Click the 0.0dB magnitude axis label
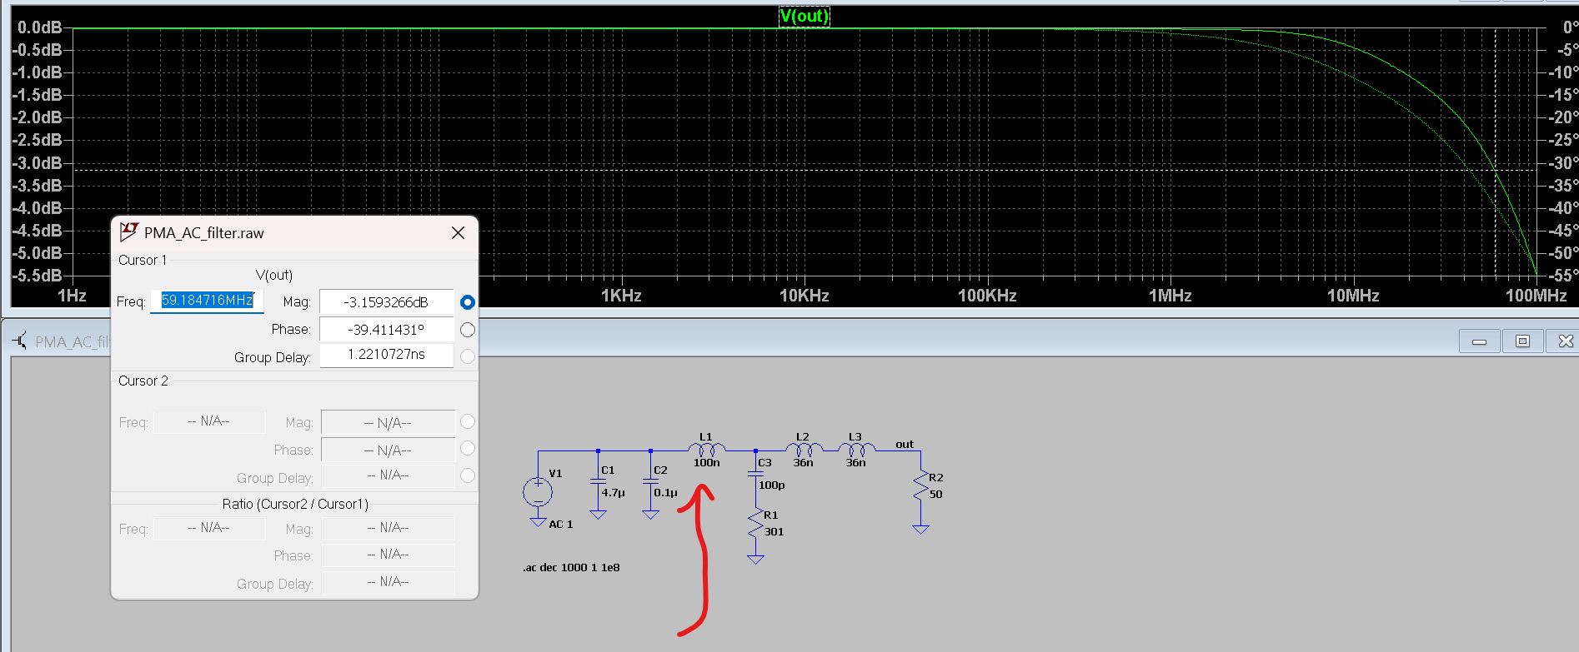Screen dimensions: 1579x652 [39, 27]
